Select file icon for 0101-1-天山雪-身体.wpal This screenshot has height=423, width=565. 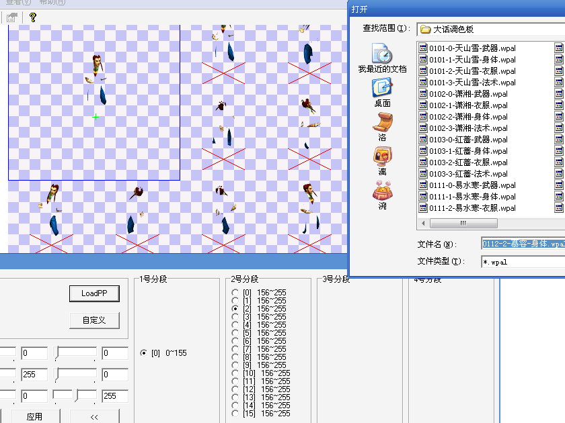coord(423,59)
